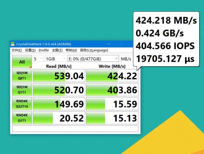Screen dimensions: 204x154
Task: Open the 帮助(H) menu
Action: [x=71, y=50]
